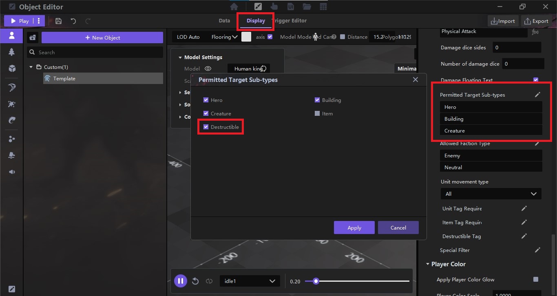Open the UI editor icon in top bar

291,7
